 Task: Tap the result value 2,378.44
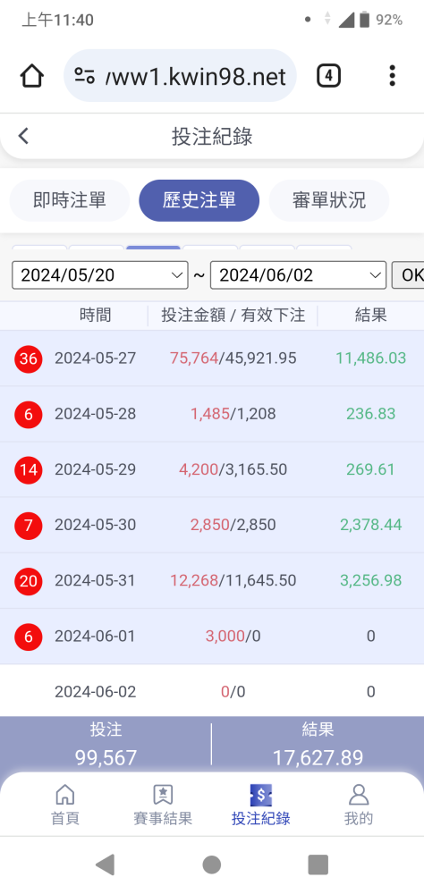pyautogui.click(x=371, y=525)
